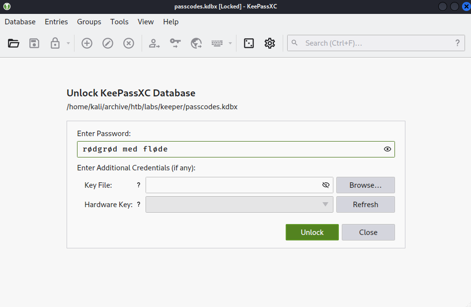
Task: Open the Hardware Key dropdown
Action: click(x=239, y=205)
